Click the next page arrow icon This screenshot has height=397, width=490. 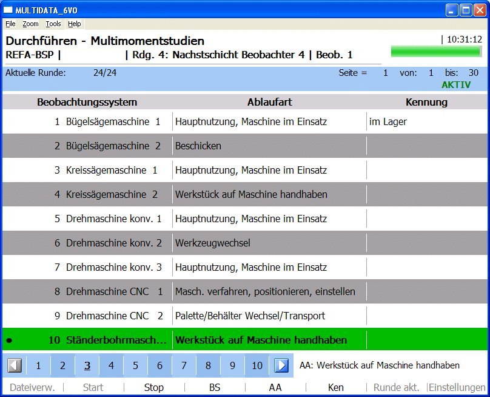pos(281,365)
